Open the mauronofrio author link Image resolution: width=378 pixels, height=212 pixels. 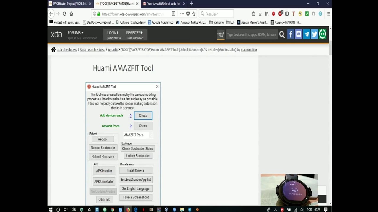(249, 50)
